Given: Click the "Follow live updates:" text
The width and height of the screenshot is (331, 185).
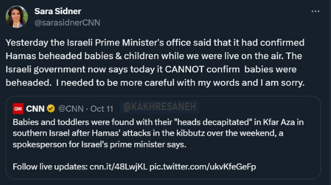Looking at the screenshot, I should pos(50,167).
